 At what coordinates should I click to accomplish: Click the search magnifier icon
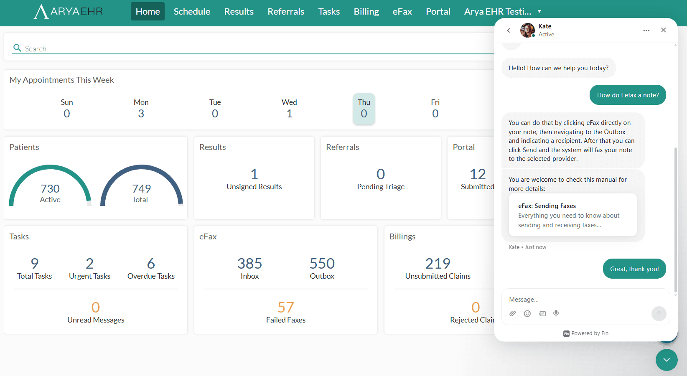(x=17, y=48)
